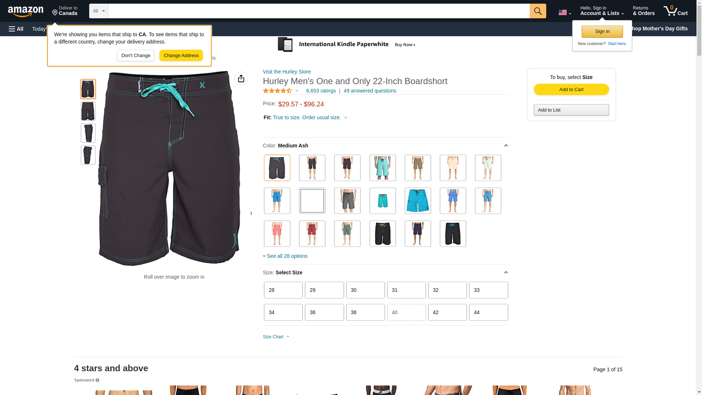Click the US flag language selector
This screenshot has height=395, width=702.
[x=565, y=12]
